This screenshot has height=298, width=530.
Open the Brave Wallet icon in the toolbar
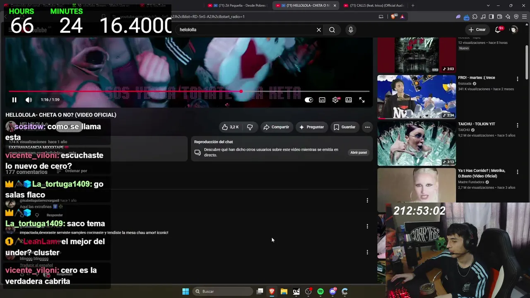tap(499, 17)
